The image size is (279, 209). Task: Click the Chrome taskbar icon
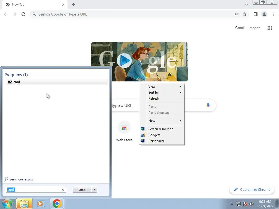tap(57, 204)
